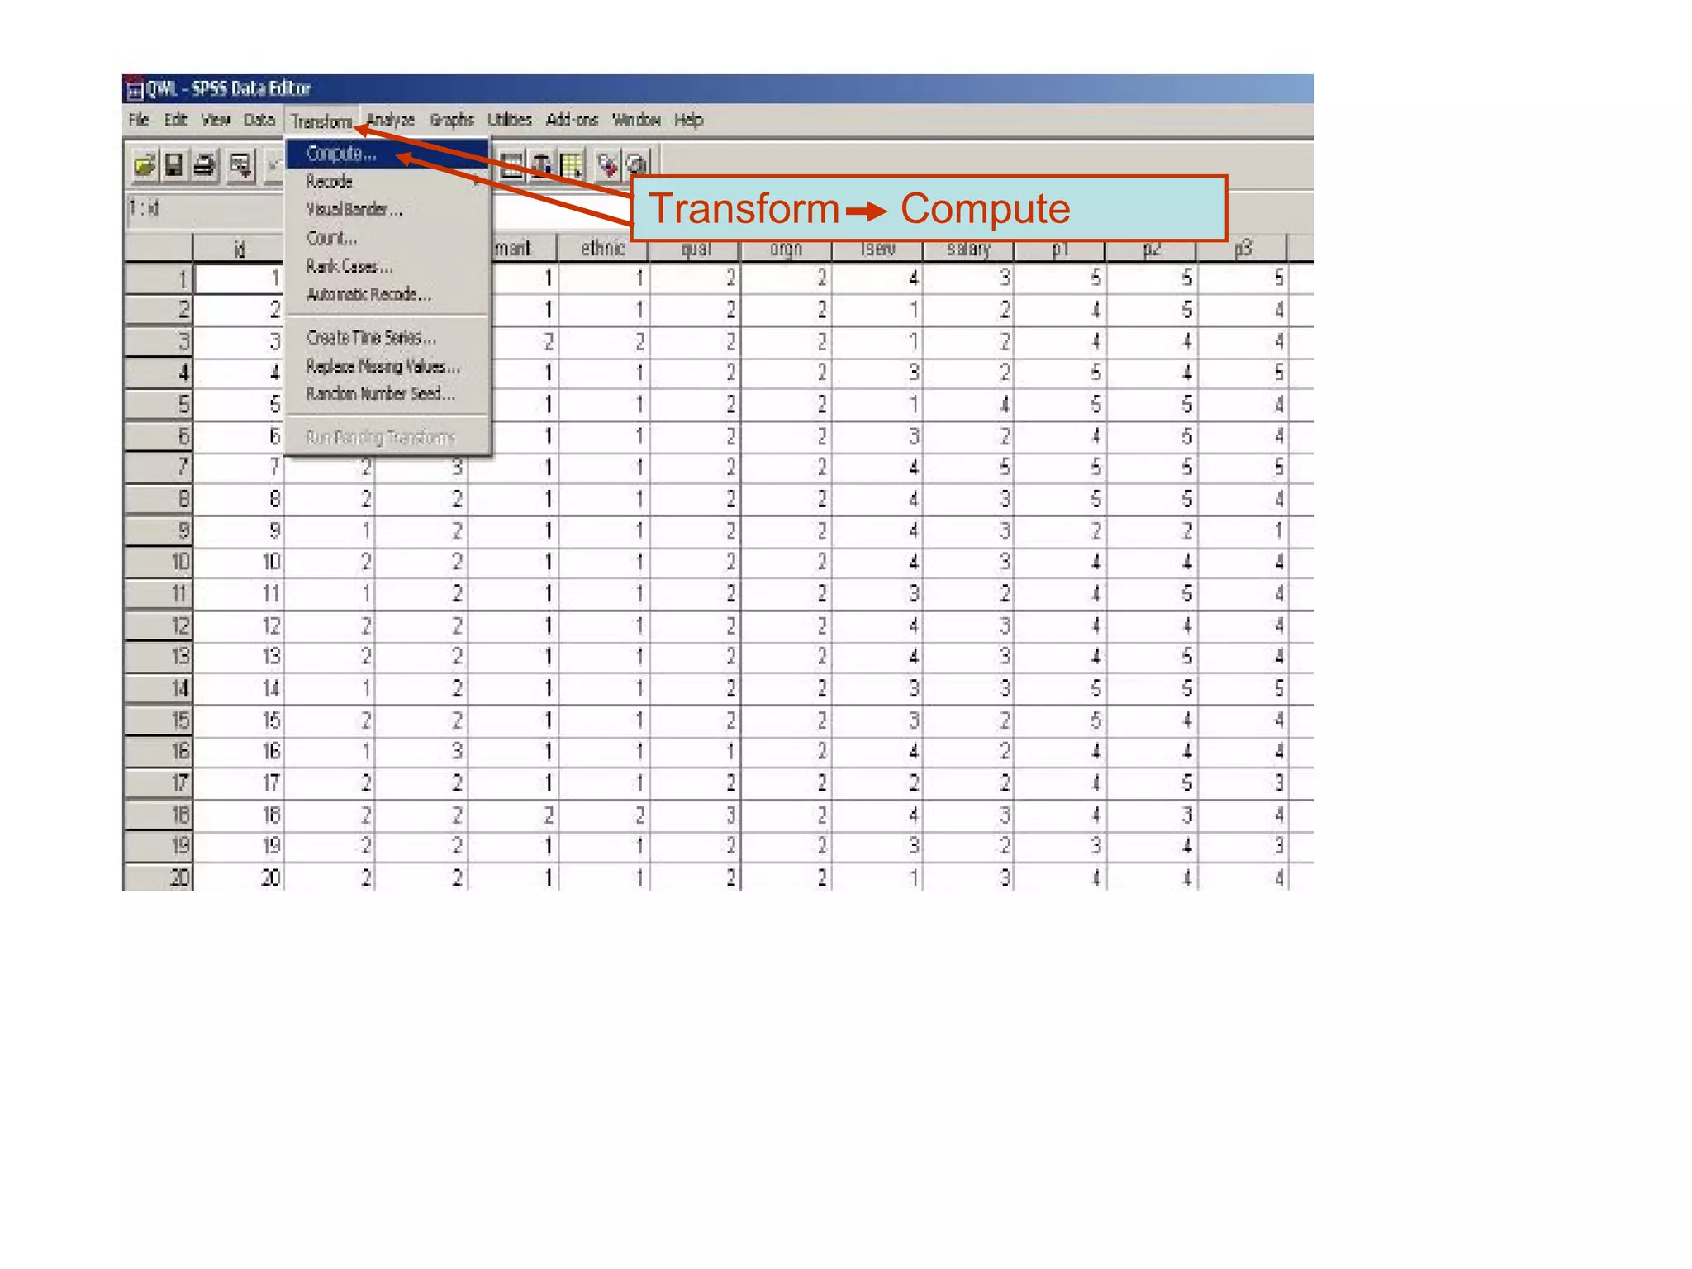The image size is (1692, 1269).
Task: Open the Edit menu
Action: pos(175,120)
